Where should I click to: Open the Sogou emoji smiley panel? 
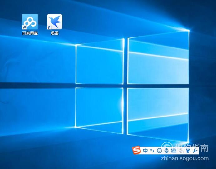point(160,150)
